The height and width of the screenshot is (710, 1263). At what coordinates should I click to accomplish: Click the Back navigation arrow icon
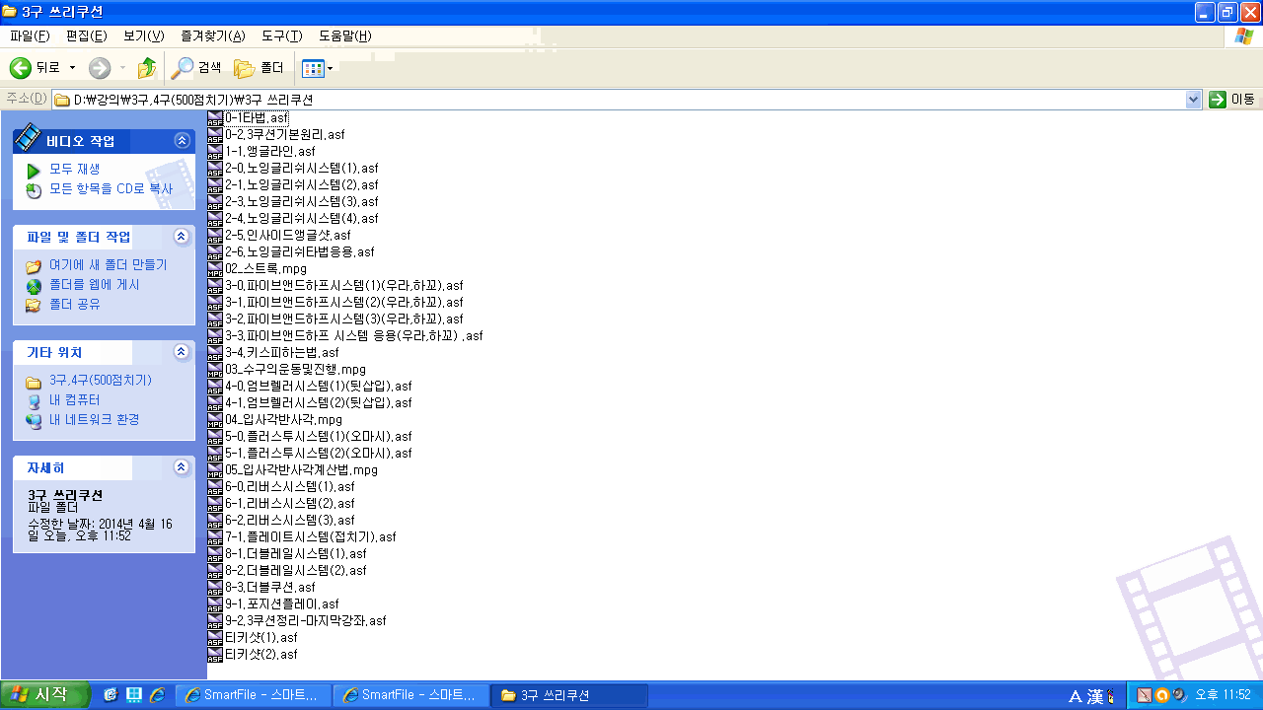click(21, 68)
